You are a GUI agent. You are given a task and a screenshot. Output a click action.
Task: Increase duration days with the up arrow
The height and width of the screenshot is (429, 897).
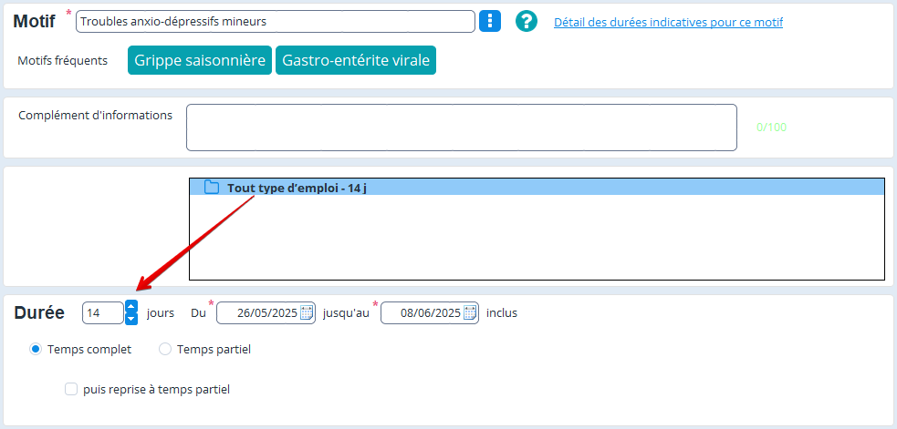tap(131, 307)
